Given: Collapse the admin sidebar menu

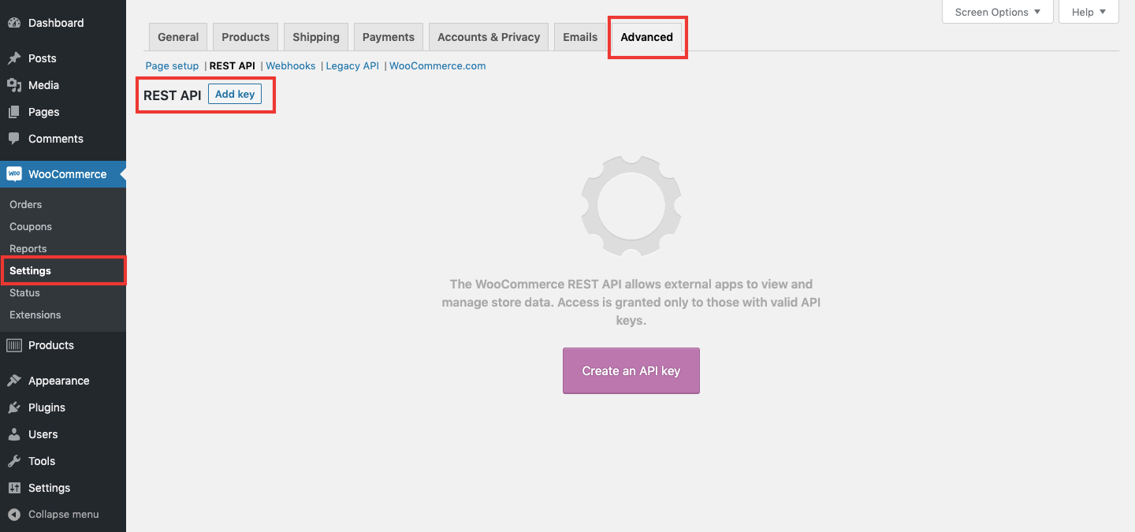Looking at the screenshot, I should click(14, 514).
